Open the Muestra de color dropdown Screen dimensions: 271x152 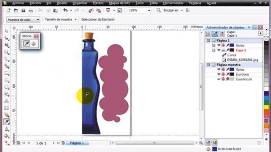pos(23,20)
